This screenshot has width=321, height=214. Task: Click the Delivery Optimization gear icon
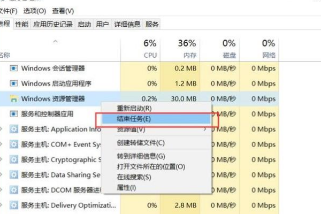[14, 205]
